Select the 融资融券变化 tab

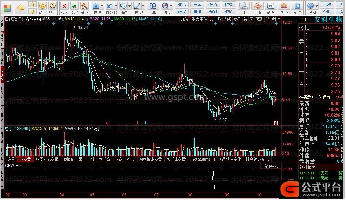[x=257, y=159]
